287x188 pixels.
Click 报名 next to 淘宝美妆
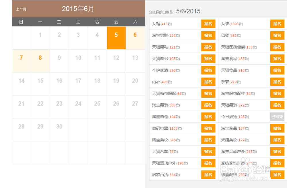[208, 140]
